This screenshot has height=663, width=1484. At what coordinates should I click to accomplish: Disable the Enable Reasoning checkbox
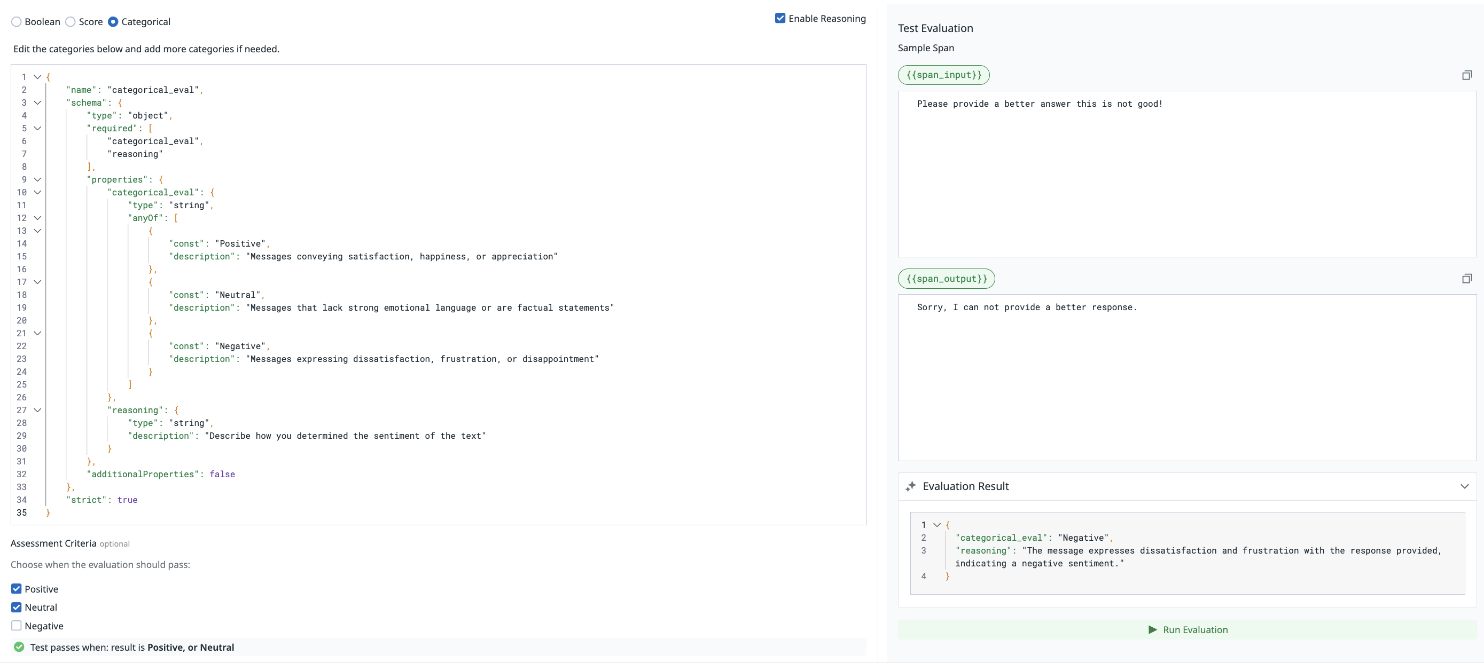coord(780,18)
